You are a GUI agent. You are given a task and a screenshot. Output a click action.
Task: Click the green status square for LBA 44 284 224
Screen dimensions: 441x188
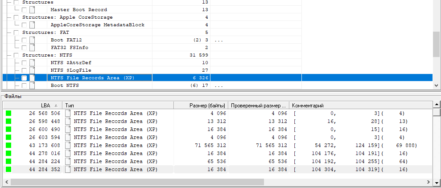coord(8,162)
